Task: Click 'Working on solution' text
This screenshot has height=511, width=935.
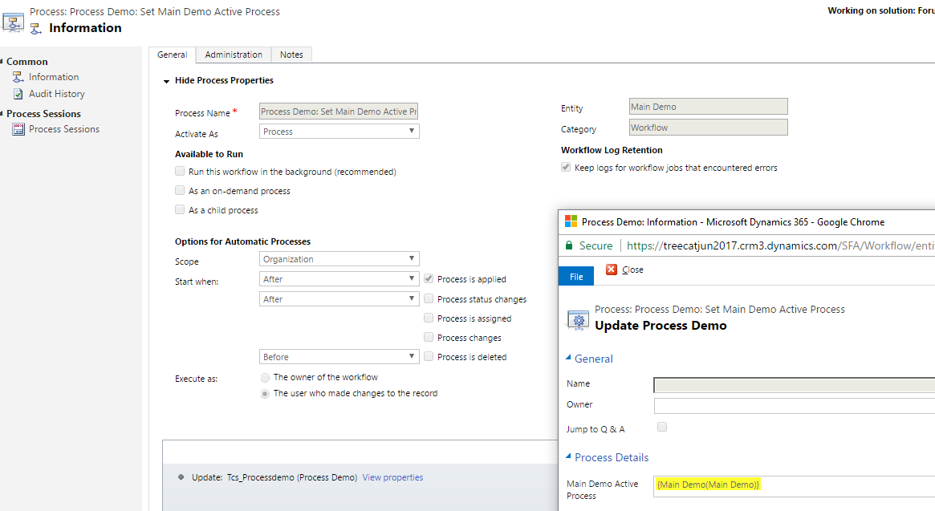Action: click(x=880, y=10)
